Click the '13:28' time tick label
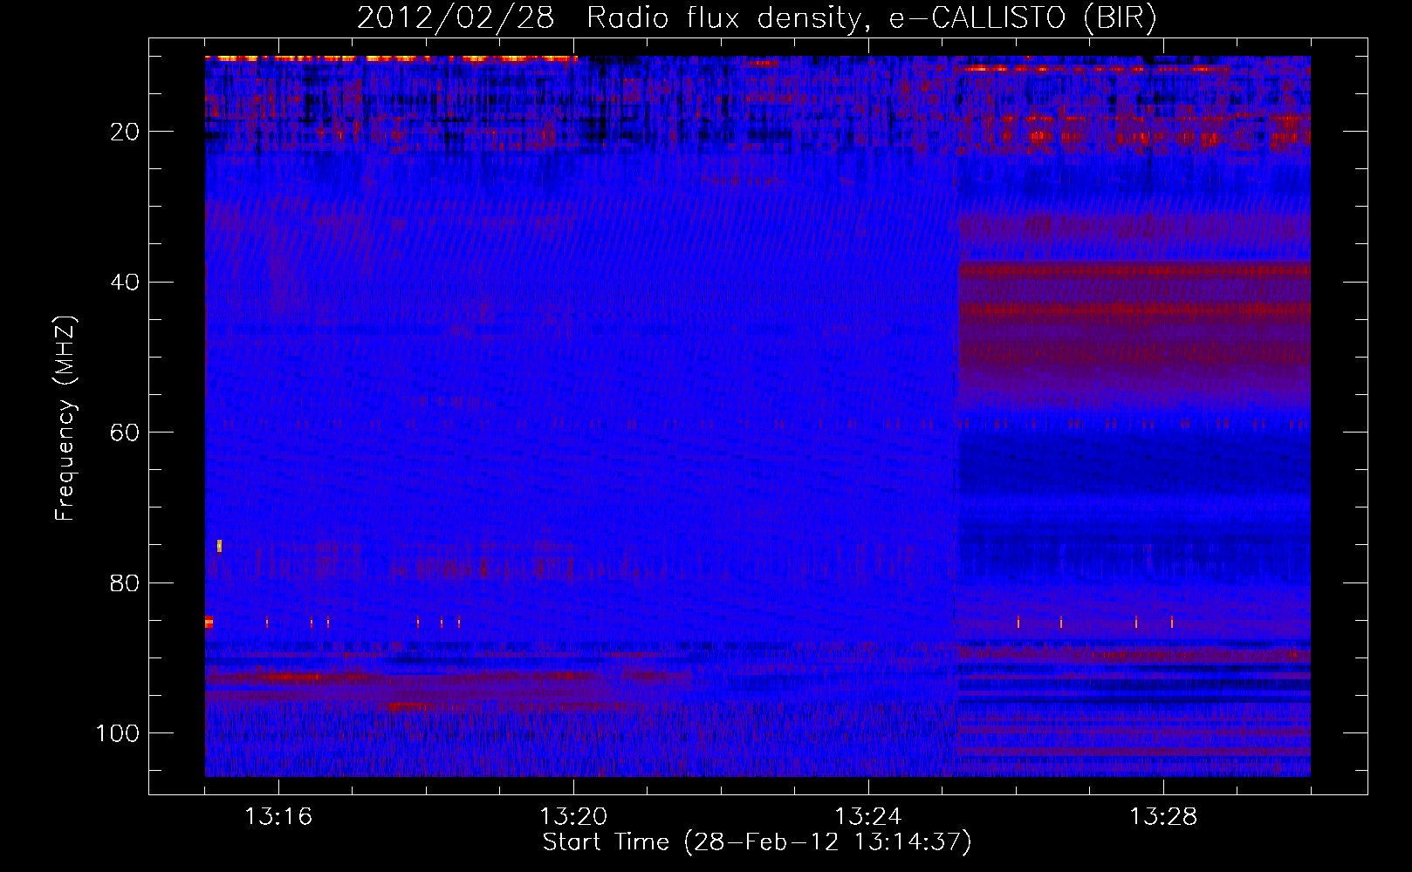Image resolution: width=1412 pixels, height=872 pixels. point(1163,817)
